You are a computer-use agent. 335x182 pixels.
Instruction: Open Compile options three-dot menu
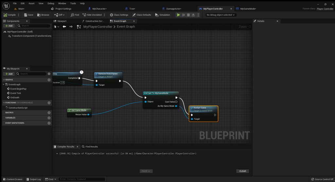click(19, 15)
